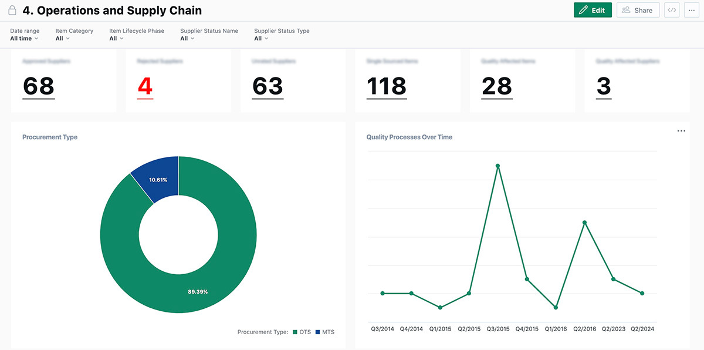The height and width of the screenshot is (350, 704).
Task: Click the Q4/2014 axis label
Action: (x=411, y=329)
